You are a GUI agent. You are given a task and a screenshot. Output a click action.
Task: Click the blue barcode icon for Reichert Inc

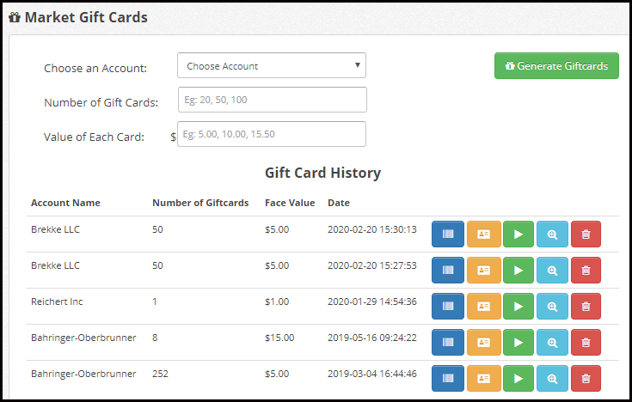pyautogui.click(x=447, y=306)
